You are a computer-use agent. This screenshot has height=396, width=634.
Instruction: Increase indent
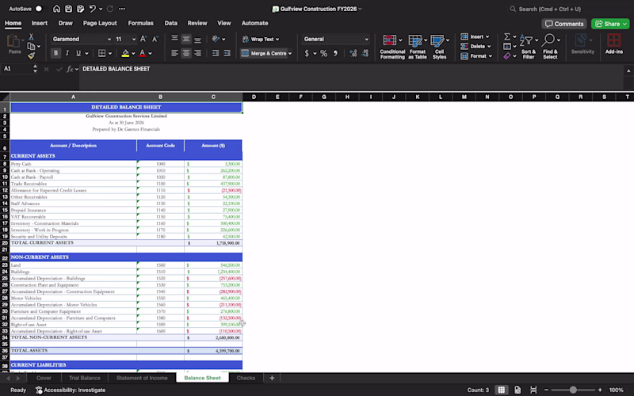(227, 53)
